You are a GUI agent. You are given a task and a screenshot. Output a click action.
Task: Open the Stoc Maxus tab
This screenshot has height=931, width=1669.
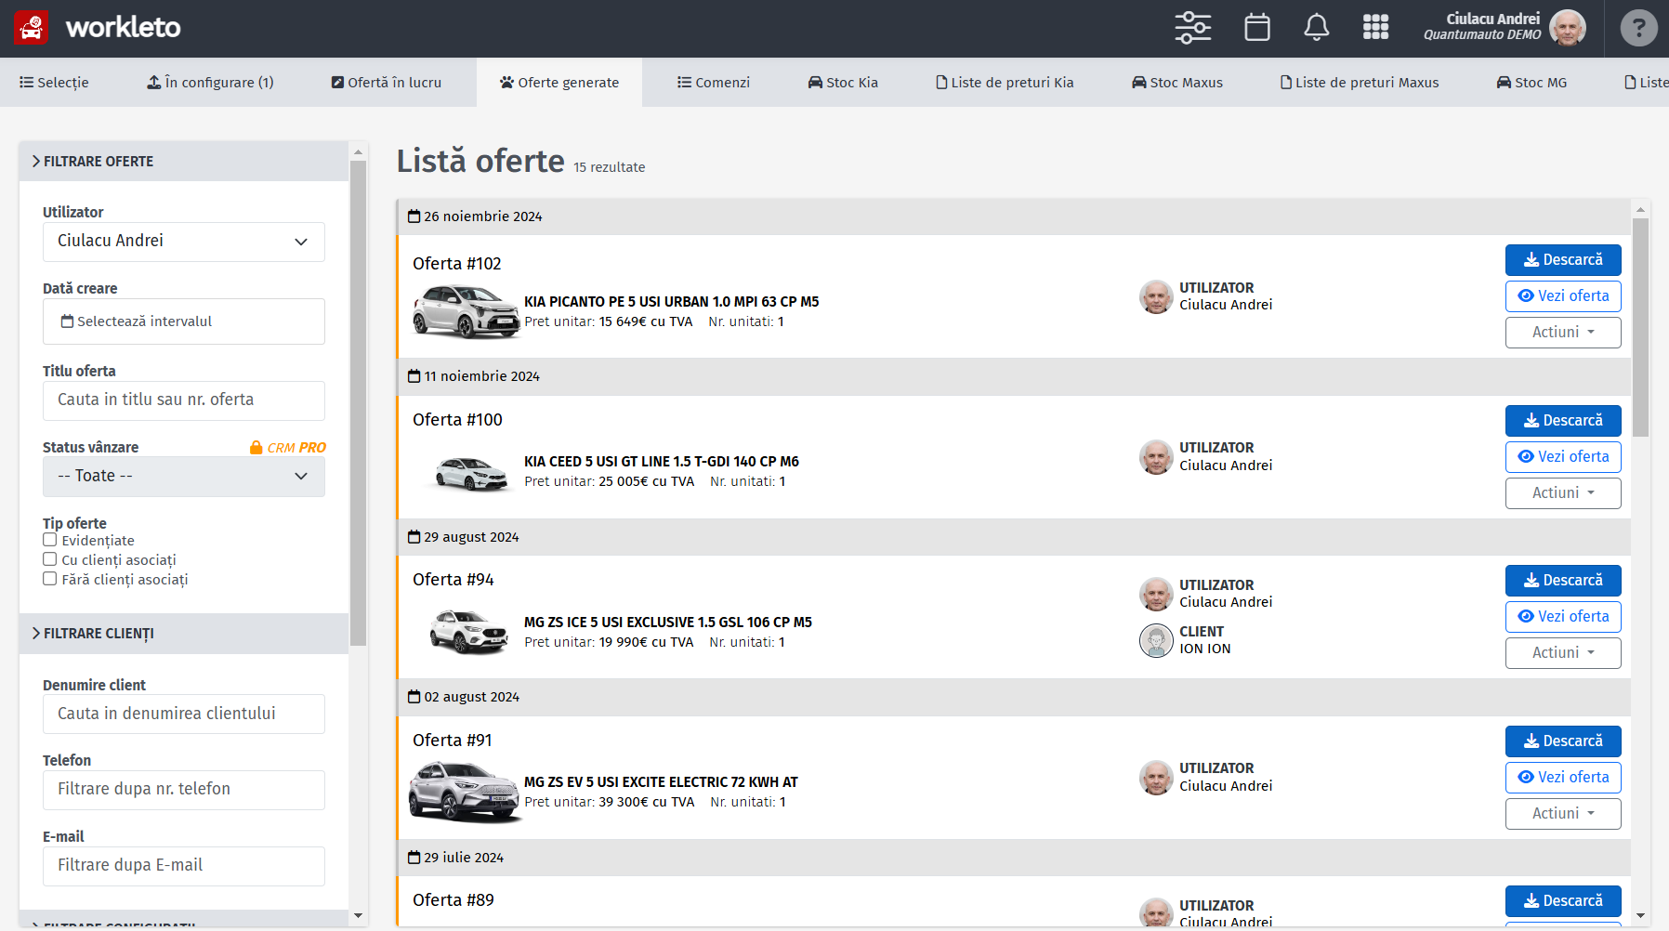1177,83
